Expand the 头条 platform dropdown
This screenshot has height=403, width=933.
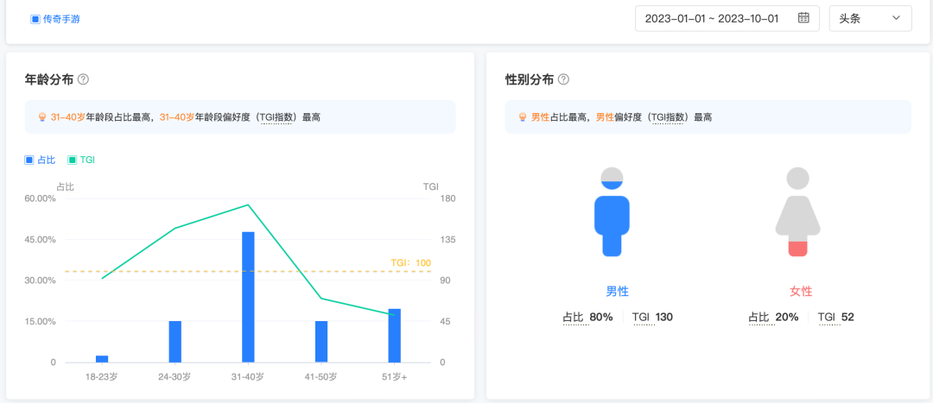pyautogui.click(x=869, y=18)
